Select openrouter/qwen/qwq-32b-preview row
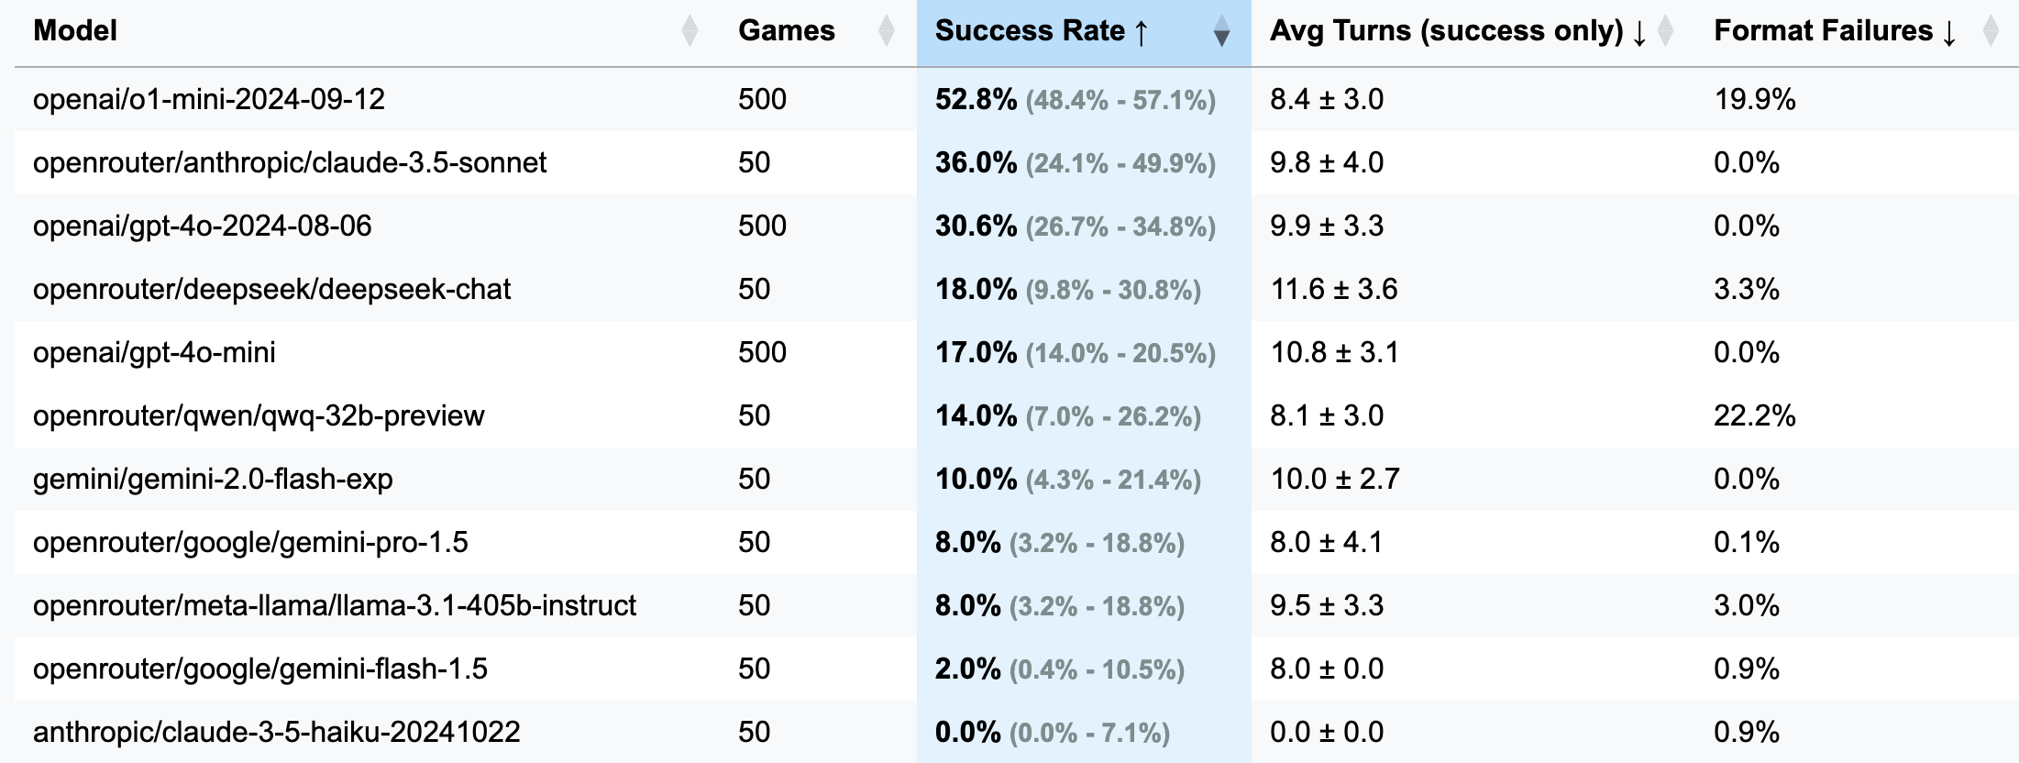 point(1016,415)
